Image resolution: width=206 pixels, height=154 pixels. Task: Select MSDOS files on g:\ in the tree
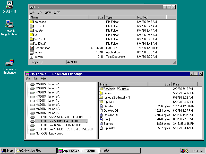pos(48,105)
